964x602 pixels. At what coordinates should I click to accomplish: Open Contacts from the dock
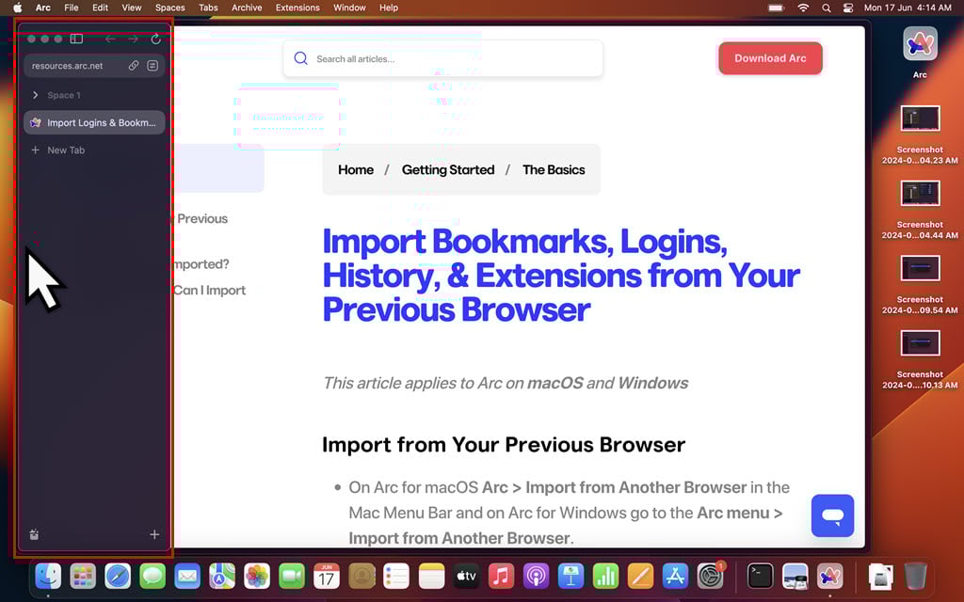[361, 577]
